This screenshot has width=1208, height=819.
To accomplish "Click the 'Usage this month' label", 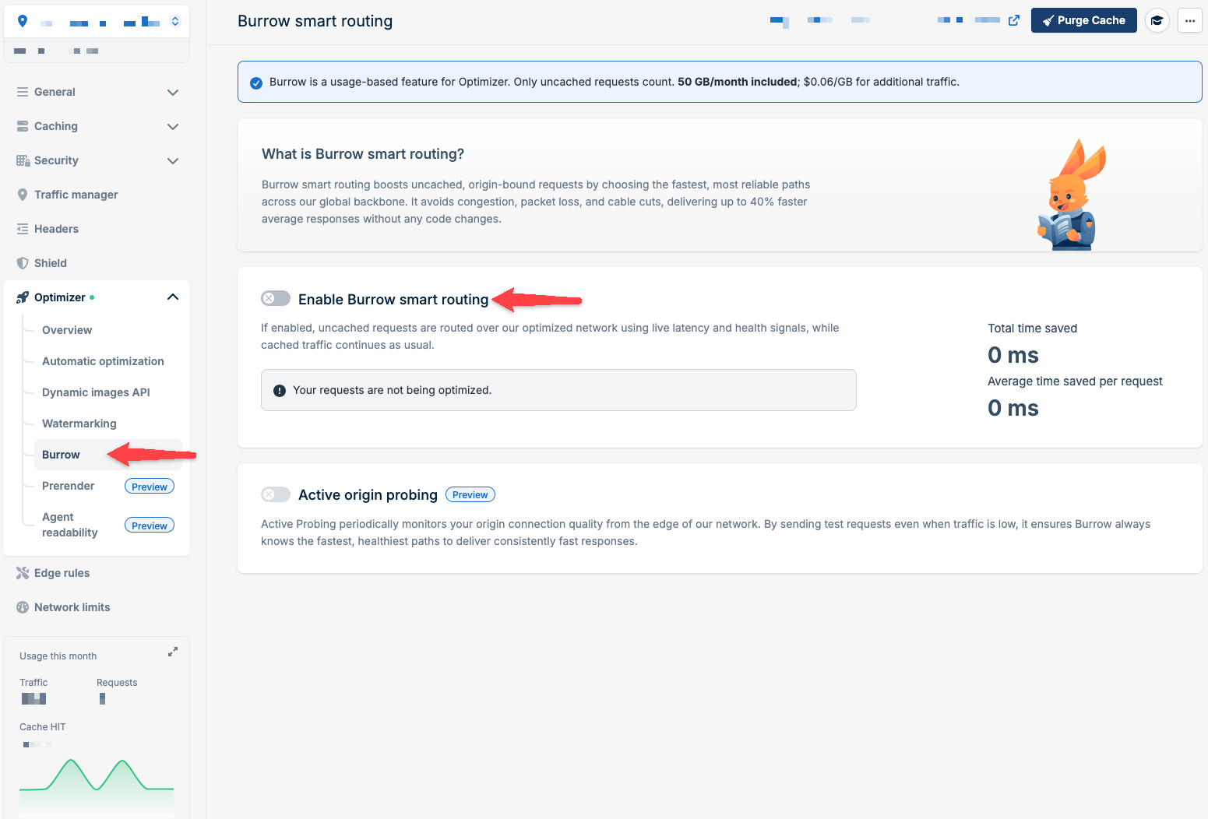I will pos(58,656).
